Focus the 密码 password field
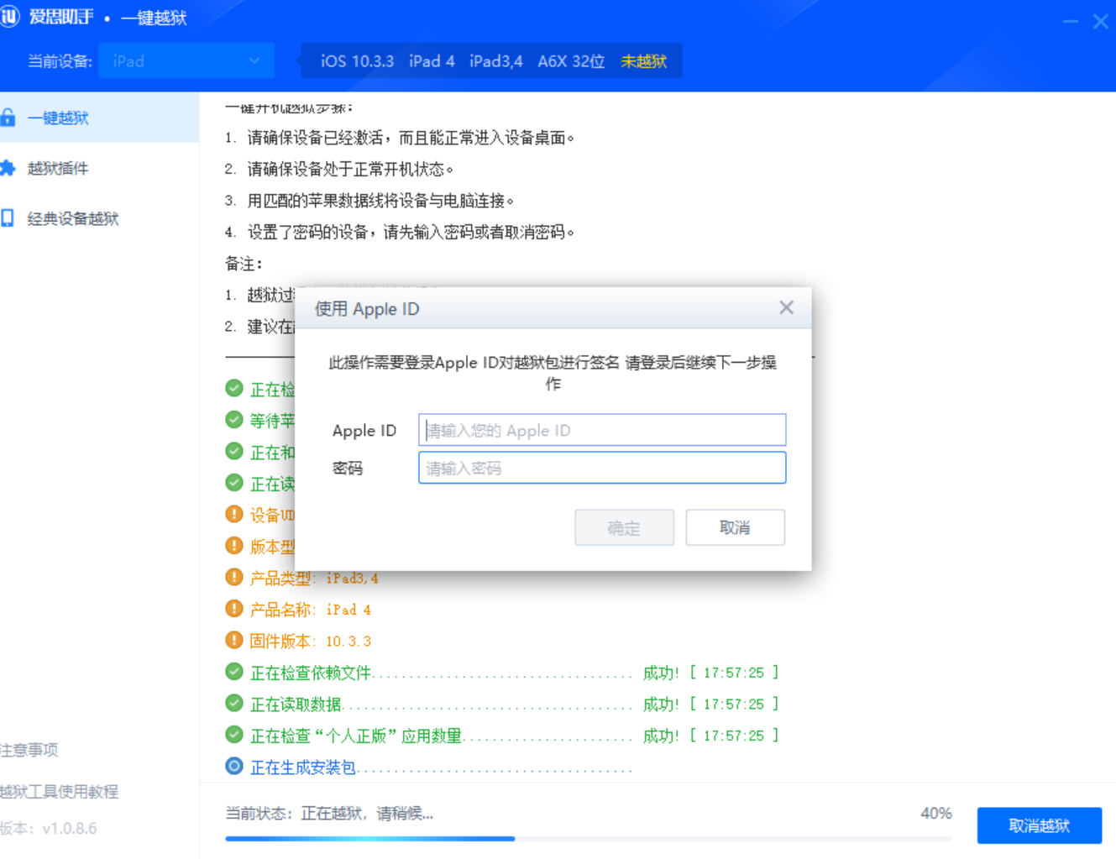Screen dimensions: 1116x859 [x=602, y=468]
